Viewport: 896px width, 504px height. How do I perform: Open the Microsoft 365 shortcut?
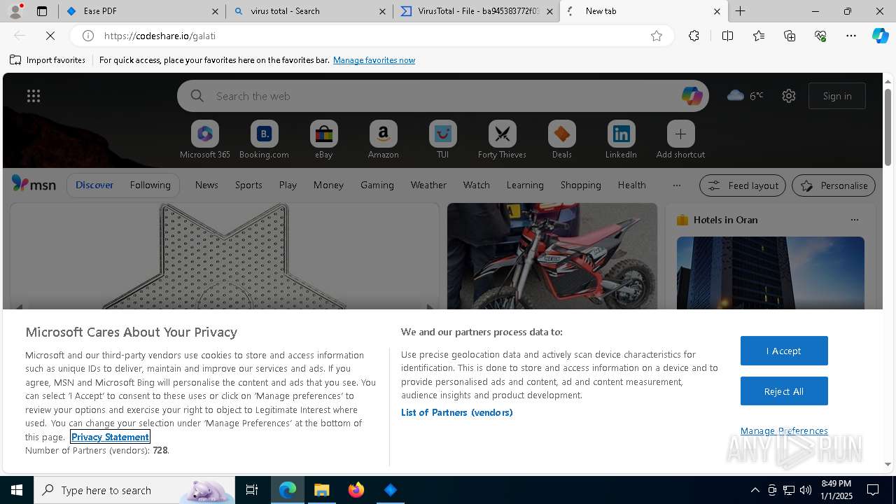(x=205, y=140)
